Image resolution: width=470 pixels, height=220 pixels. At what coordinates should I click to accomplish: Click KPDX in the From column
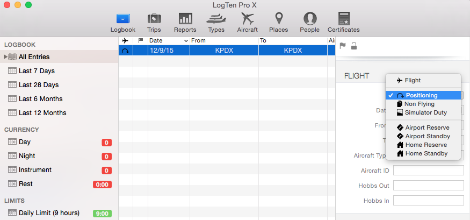click(x=224, y=51)
